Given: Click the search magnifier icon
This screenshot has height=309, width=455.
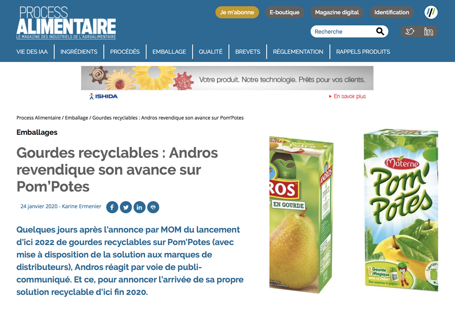Looking at the screenshot, I should (x=380, y=31).
